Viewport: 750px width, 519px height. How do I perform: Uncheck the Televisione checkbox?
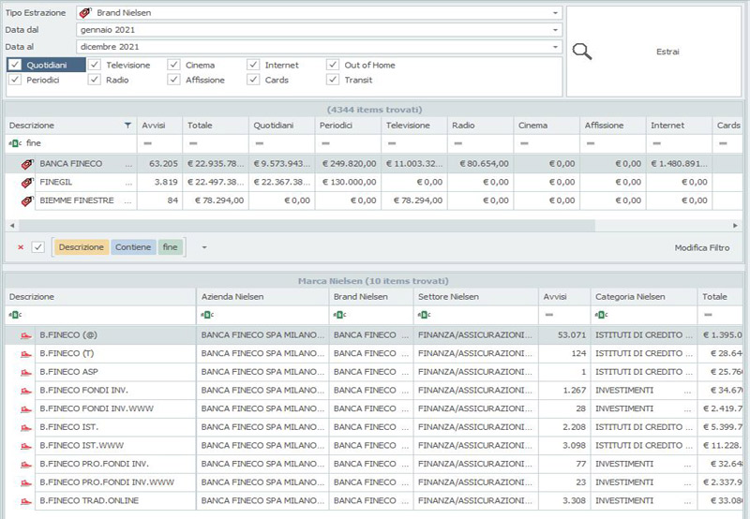(95, 65)
